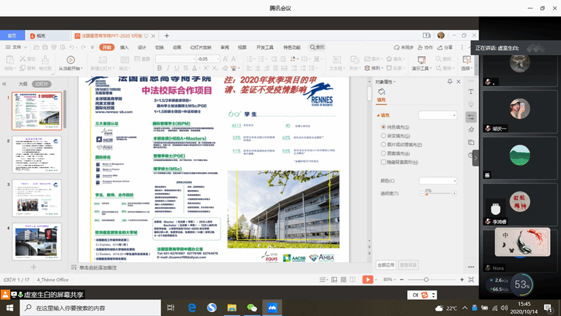Click the Tencent Meeting taskbar icon
The image size is (561, 316).
273,307
